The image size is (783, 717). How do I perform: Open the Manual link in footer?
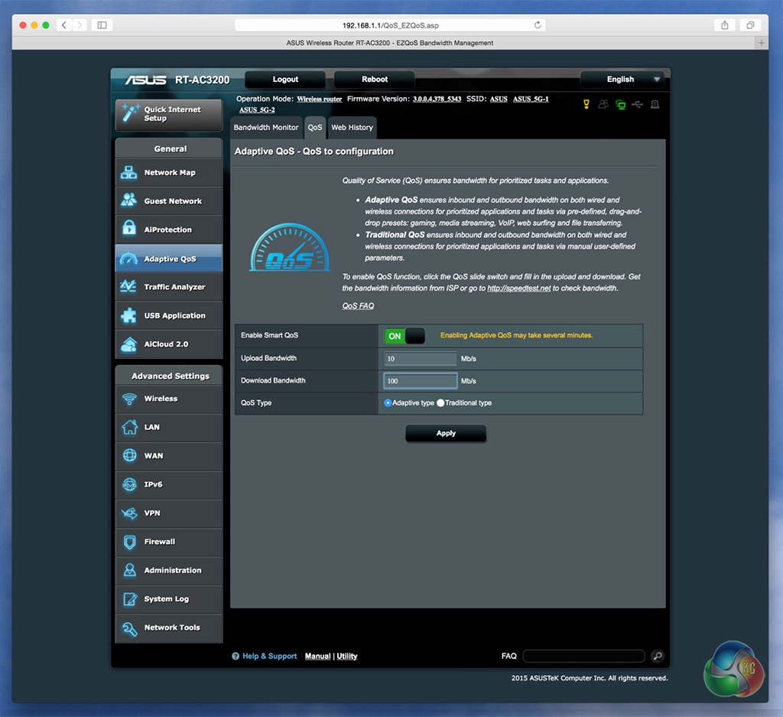click(x=317, y=656)
